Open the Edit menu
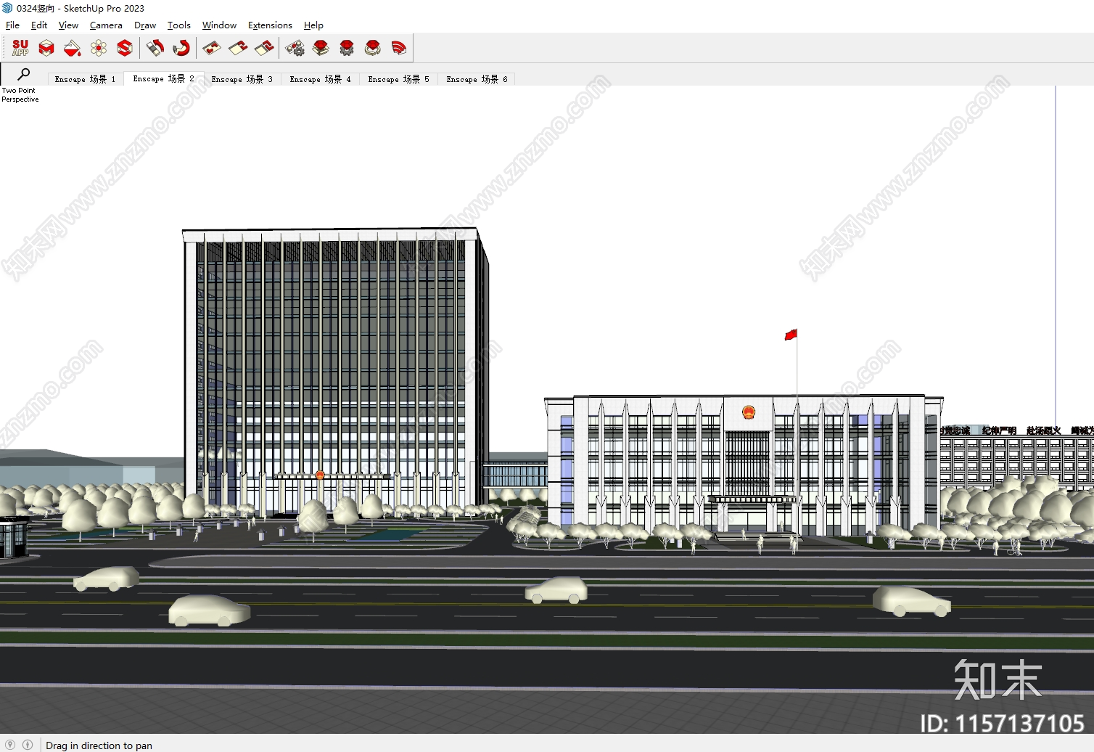Viewport: 1094px width, 752px height. (39, 25)
